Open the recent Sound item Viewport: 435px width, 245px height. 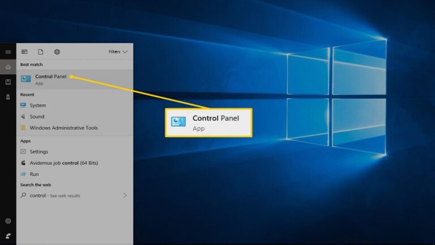75,116
